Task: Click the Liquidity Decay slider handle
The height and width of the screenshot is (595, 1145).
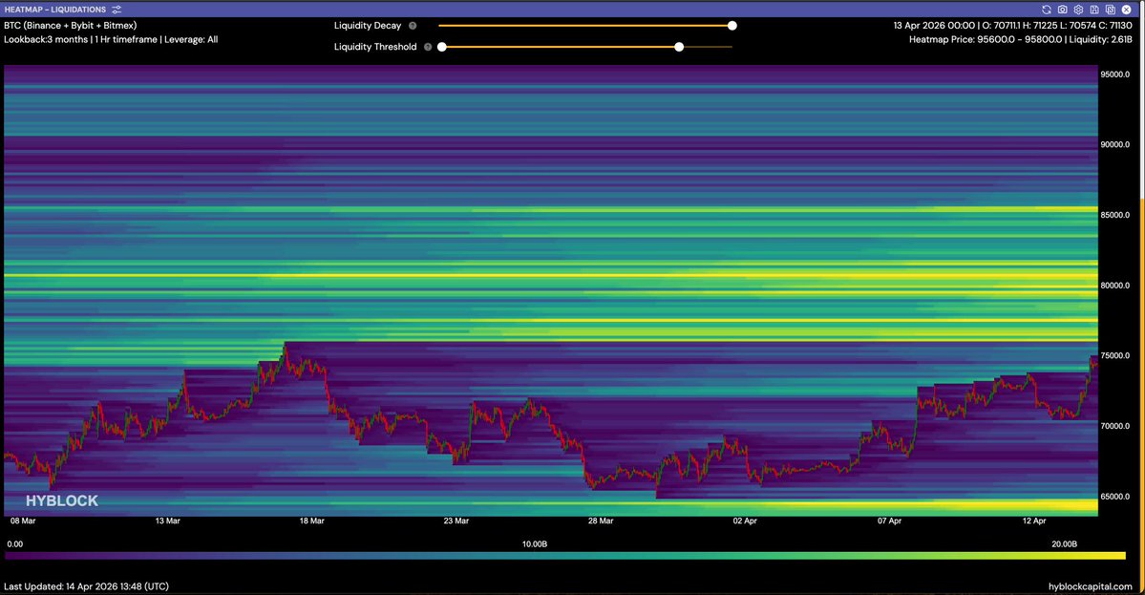Action: pos(732,26)
